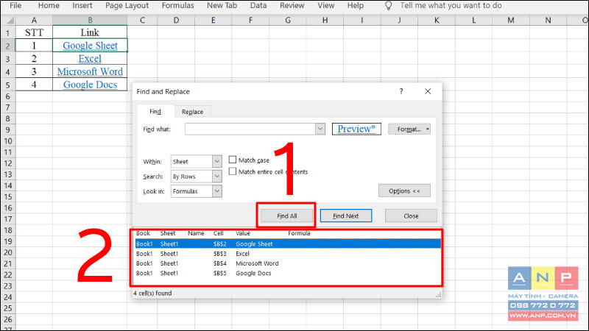Switch to the Find tab
The height and width of the screenshot is (331, 589).
click(x=155, y=112)
